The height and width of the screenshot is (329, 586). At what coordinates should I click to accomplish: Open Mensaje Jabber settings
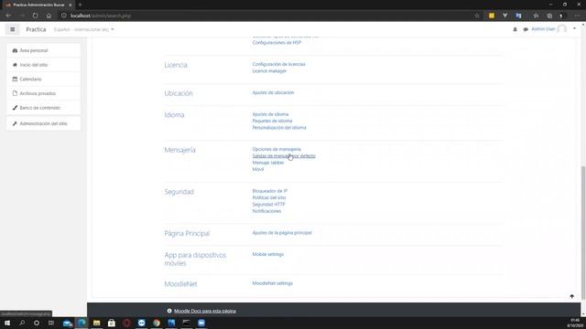tap(268, 163)
